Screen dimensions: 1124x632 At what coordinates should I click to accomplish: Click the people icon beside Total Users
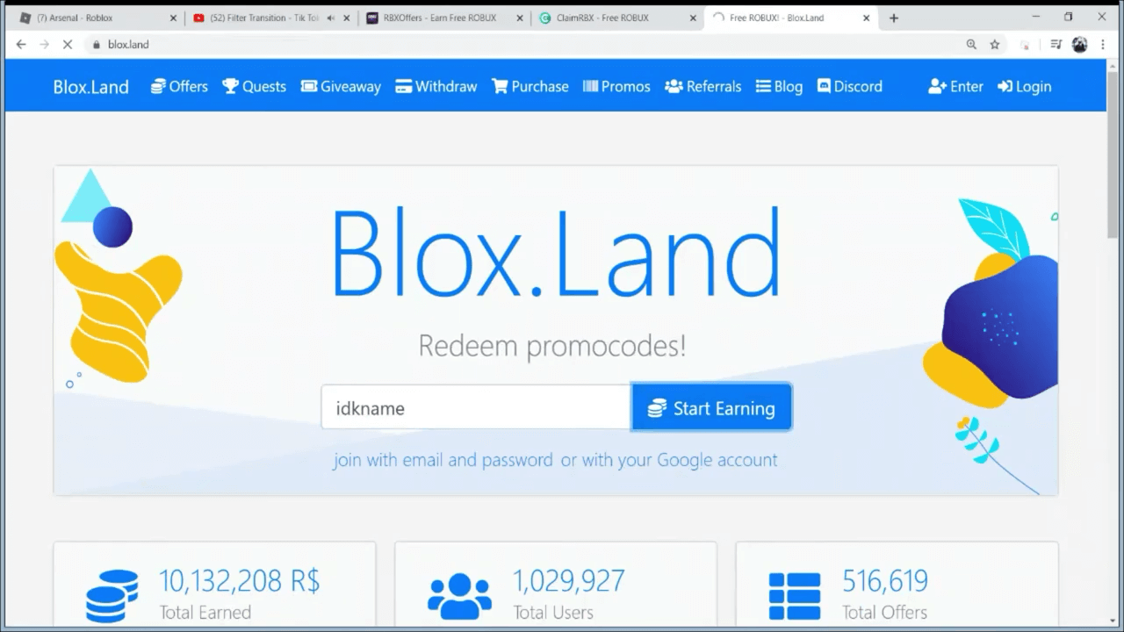459,595
